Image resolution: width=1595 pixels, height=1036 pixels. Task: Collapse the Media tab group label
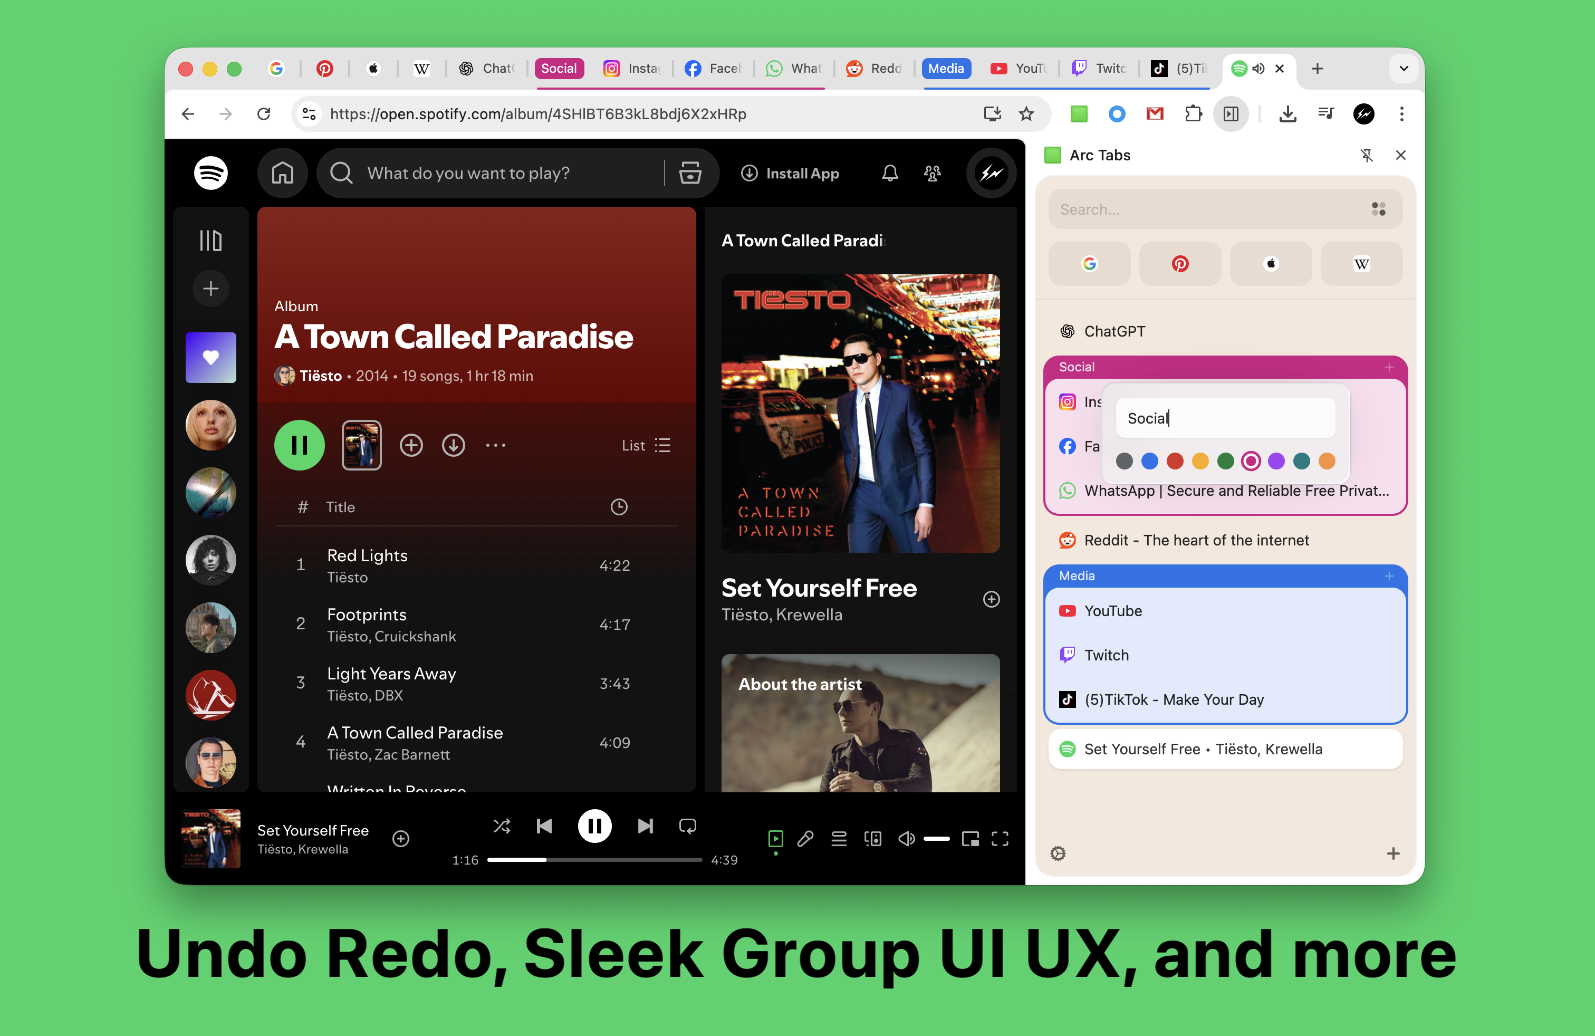[x=946, y=69]
